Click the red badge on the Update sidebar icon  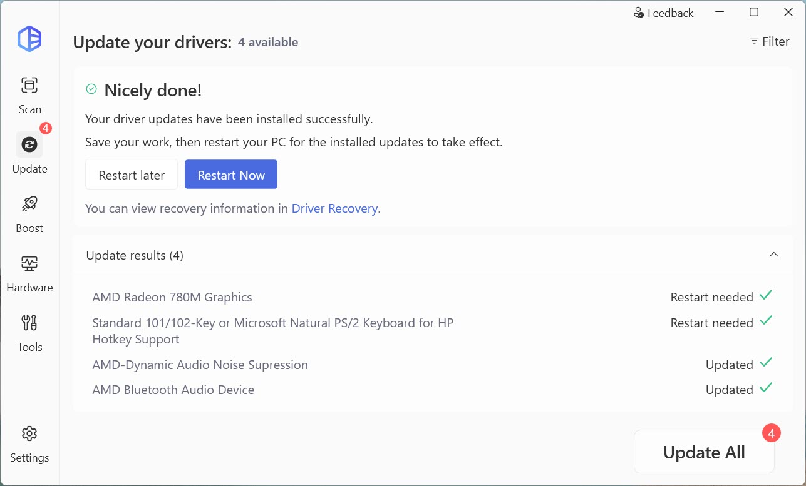pyautogui.click(x=46, y=128)
